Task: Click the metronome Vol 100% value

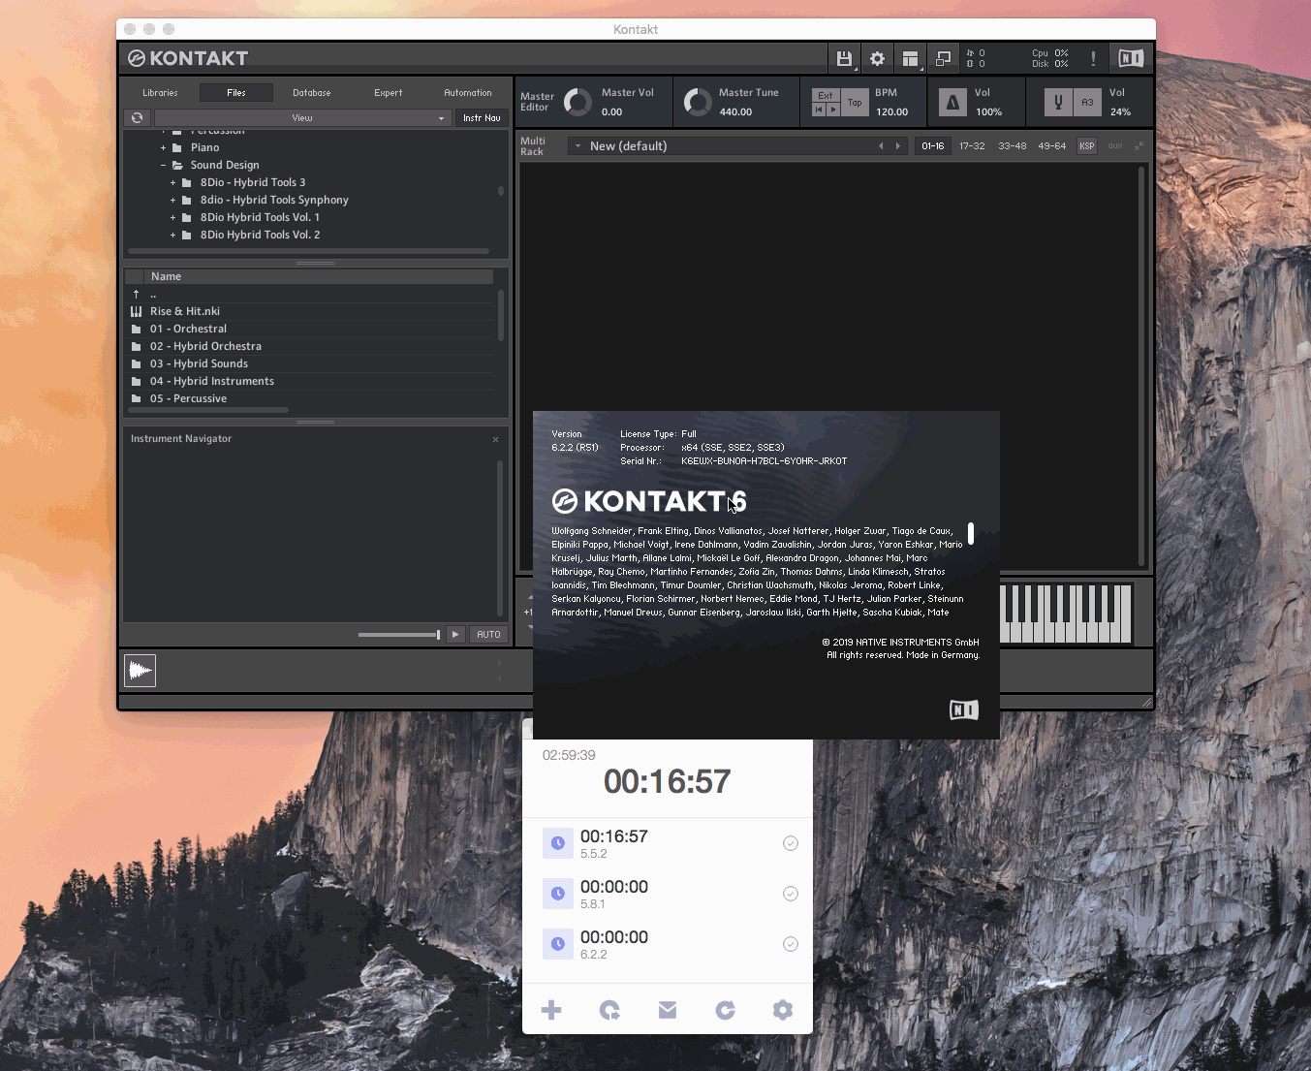Action: tap(988, 112)
